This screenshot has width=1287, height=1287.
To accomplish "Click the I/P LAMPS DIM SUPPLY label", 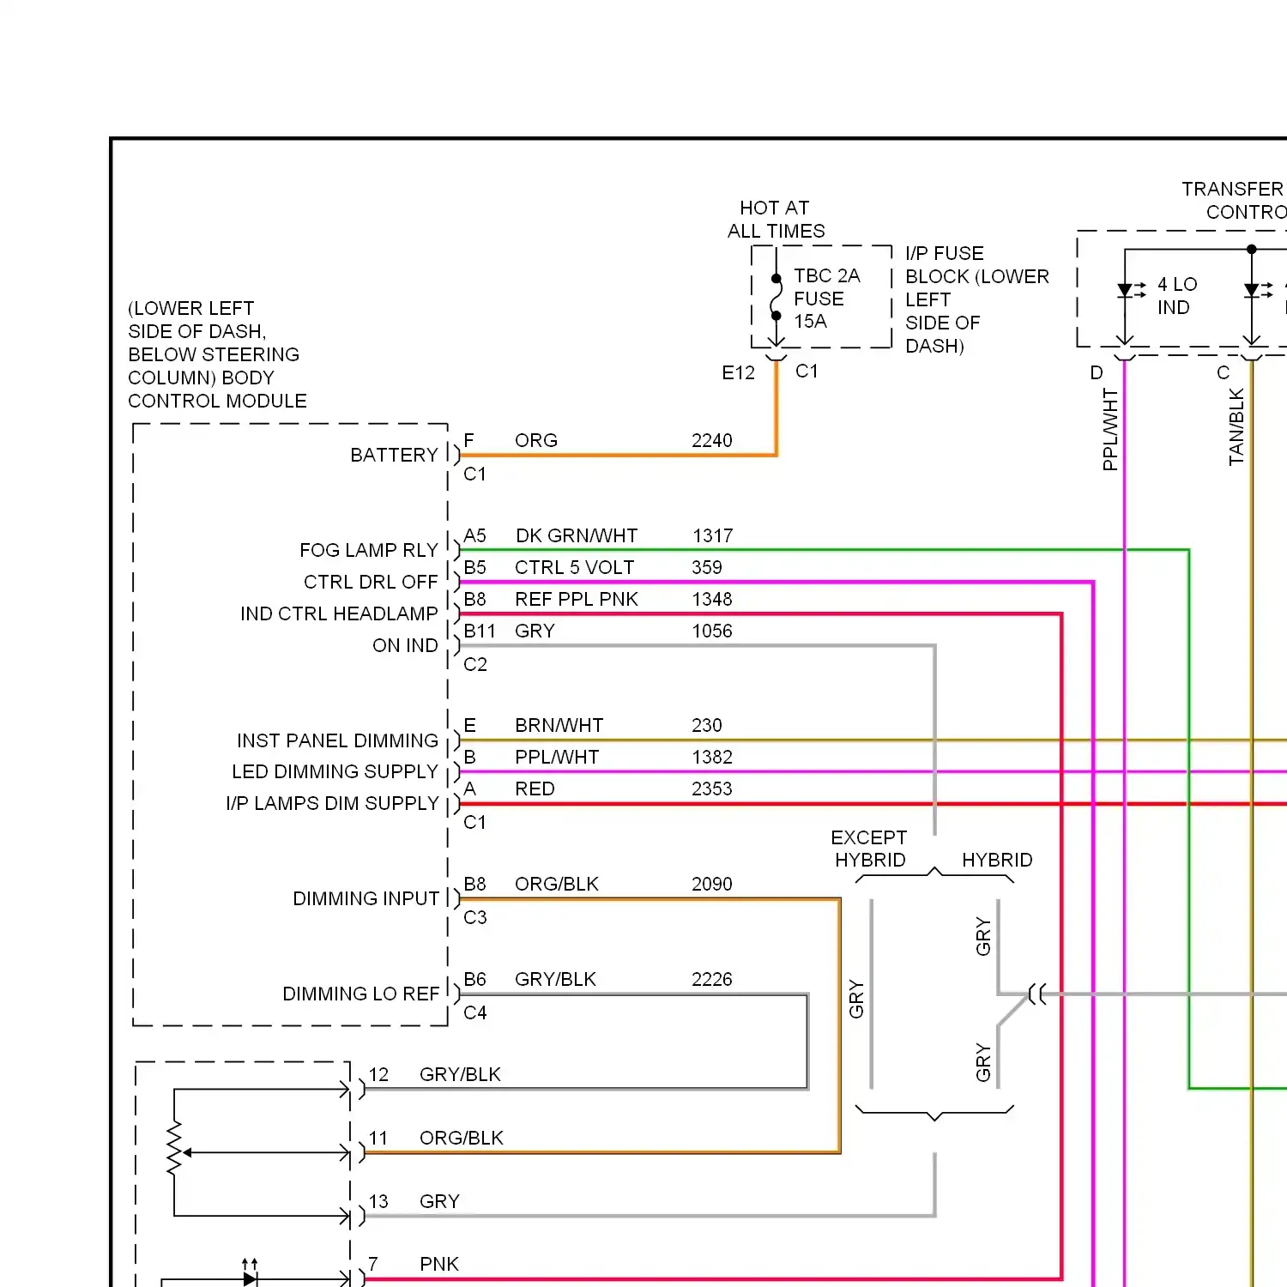I will pos(332,803).
